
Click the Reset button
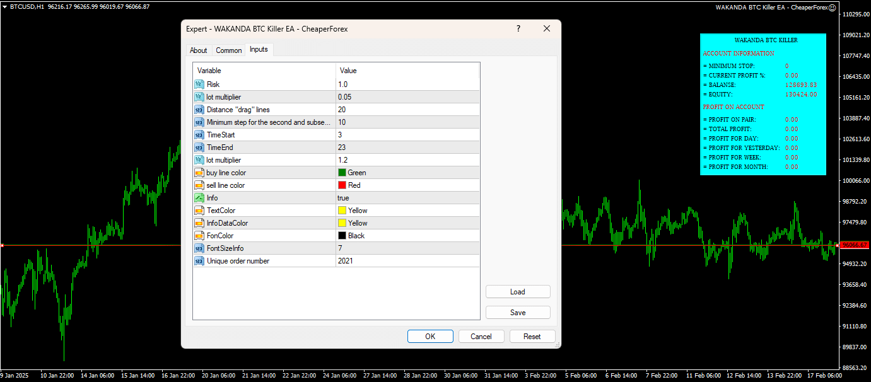click(x=532, y=337)
